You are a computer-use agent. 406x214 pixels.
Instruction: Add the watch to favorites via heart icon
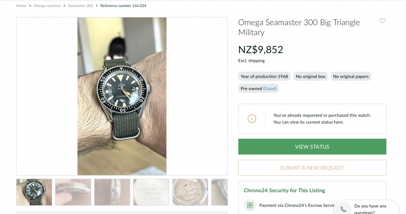382,21
